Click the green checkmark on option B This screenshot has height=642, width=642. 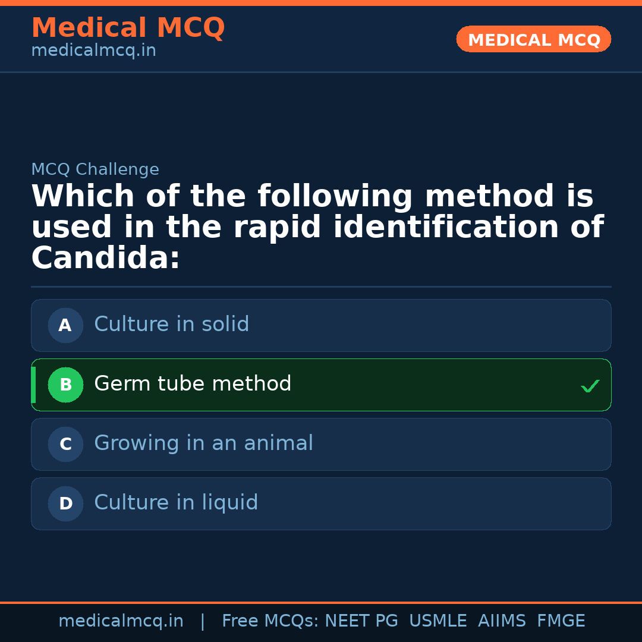(x=590, y=386)
